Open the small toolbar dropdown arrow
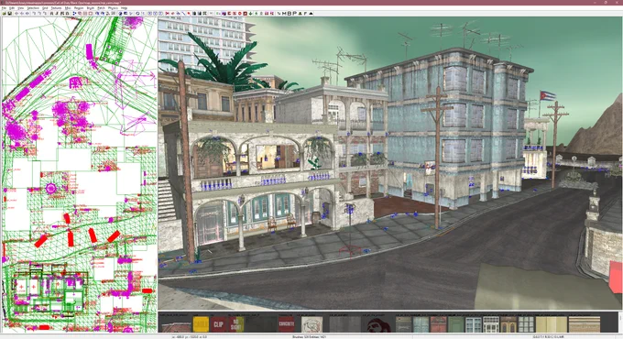Image resolution: width=623 pixels, height=339 pixels. (x=211, y=14)
